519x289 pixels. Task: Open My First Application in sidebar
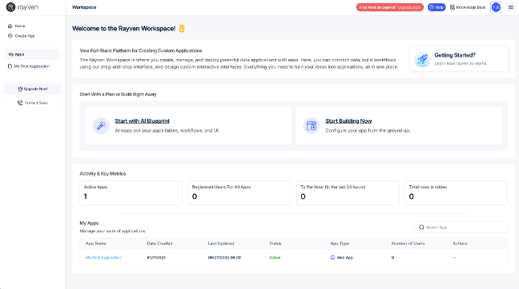pyautogui.click(x=29, y=66)
